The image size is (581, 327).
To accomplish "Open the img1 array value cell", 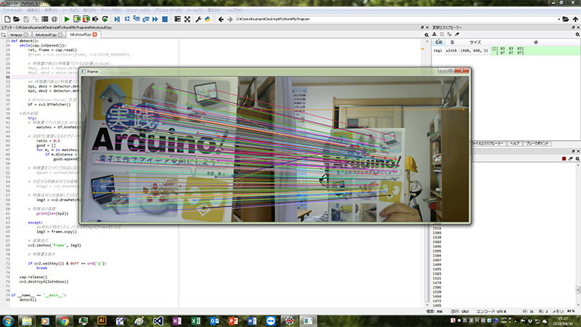I will (x=535, y=50).
